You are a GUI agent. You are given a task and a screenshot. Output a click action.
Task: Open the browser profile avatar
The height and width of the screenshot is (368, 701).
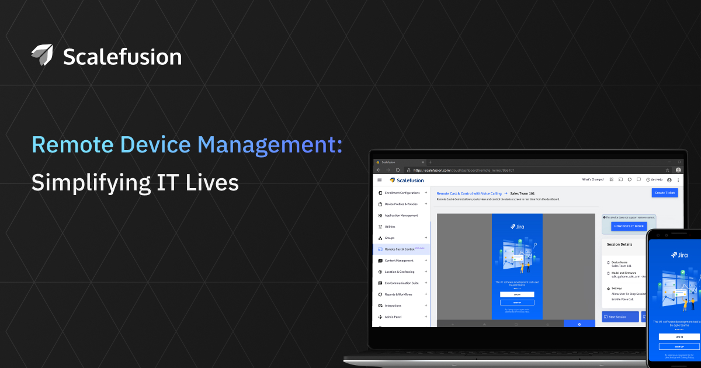[x=678, y=170]
